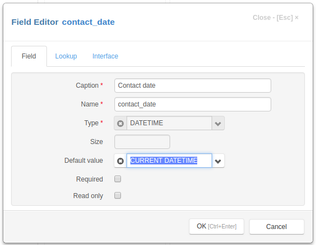The width and height of the screenshot is (316, 245).
Task: Click the contact_date title text
Action: (x=88, y=22)
